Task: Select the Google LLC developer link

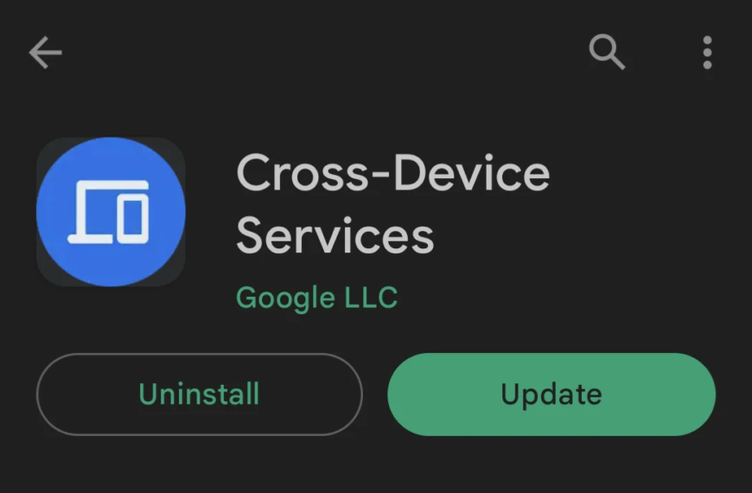Action: click(316, 298)
